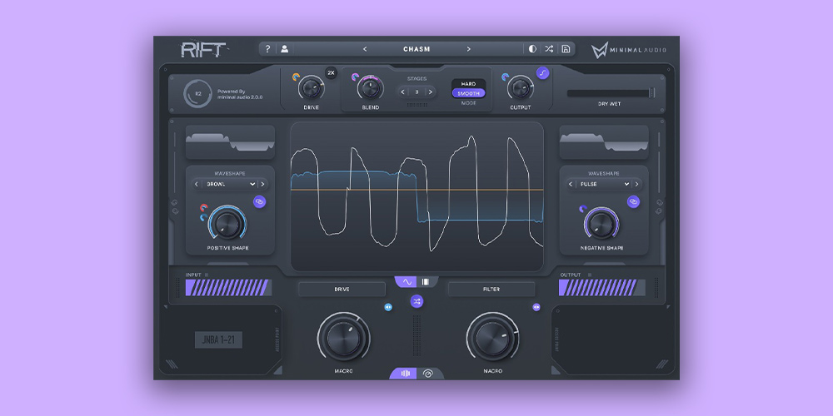This screenshot has width=833, height=416.
Task: Click the DRY WET slider
Action: click(x=608, y=93)
